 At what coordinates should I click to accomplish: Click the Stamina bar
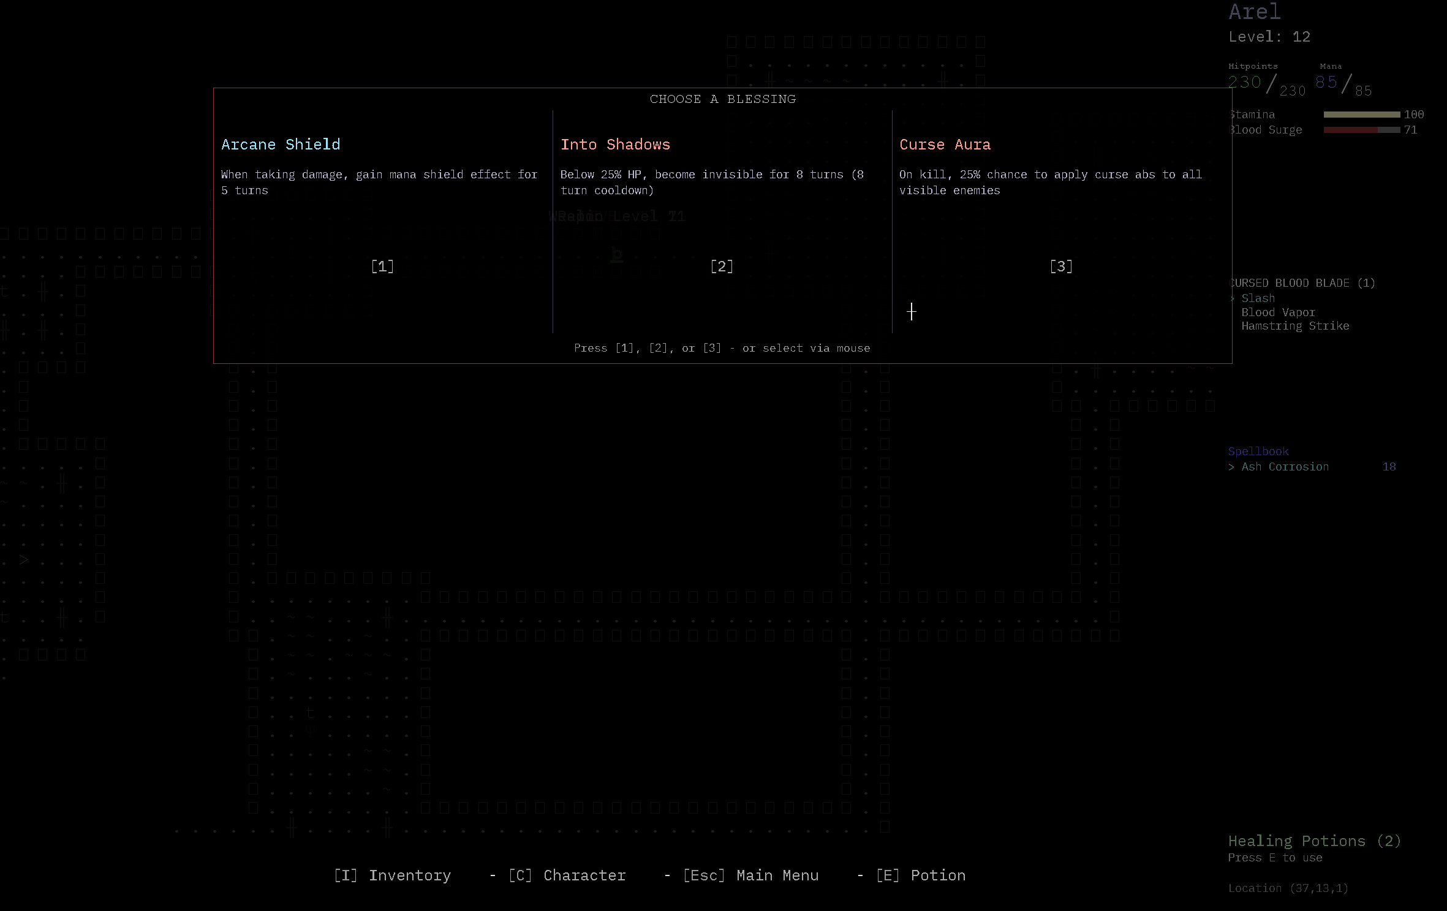pos(1361,115)
